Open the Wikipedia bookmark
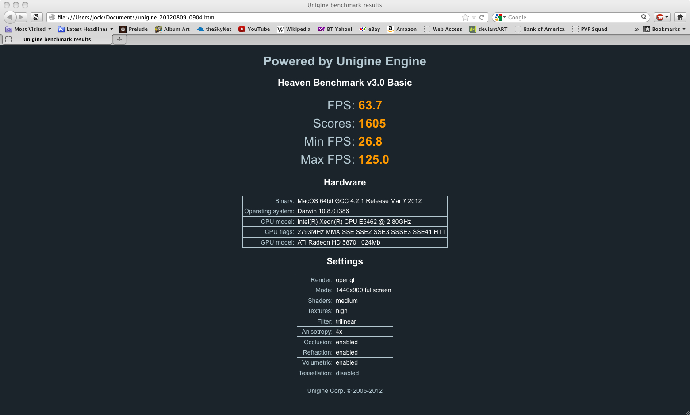The height and width of the screenshot is (415, 690). [x=294, y=29]
